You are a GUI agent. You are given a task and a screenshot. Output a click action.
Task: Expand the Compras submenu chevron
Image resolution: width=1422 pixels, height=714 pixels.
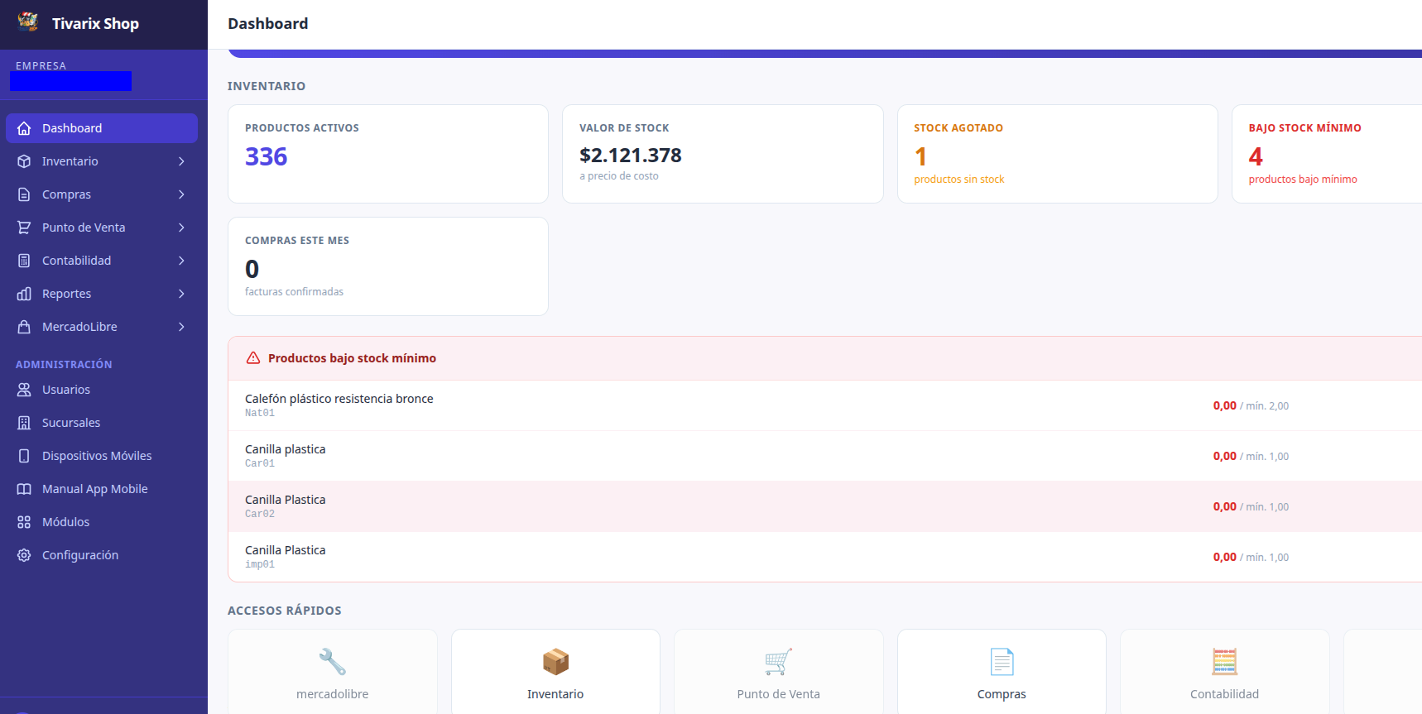181,194
